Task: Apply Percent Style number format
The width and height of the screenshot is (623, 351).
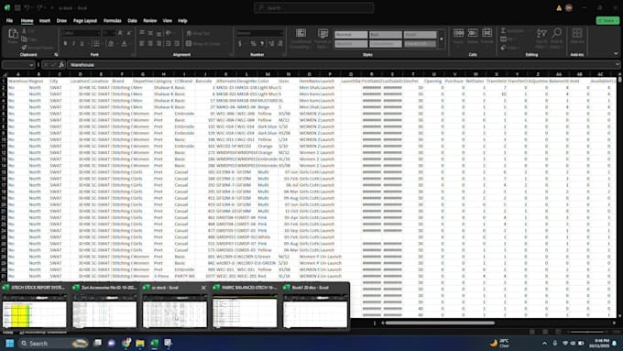Action: (x=253, y=43)
